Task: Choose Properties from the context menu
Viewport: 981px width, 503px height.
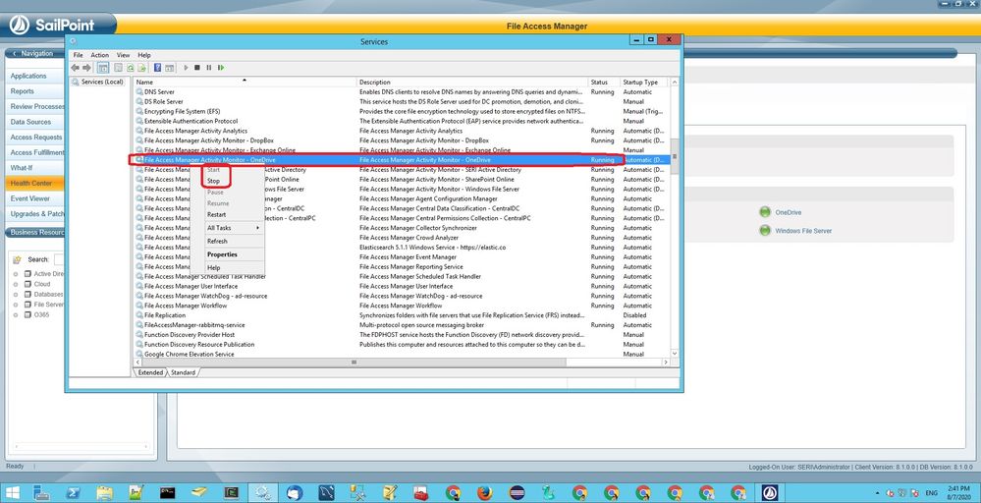Action: (222, 254)
